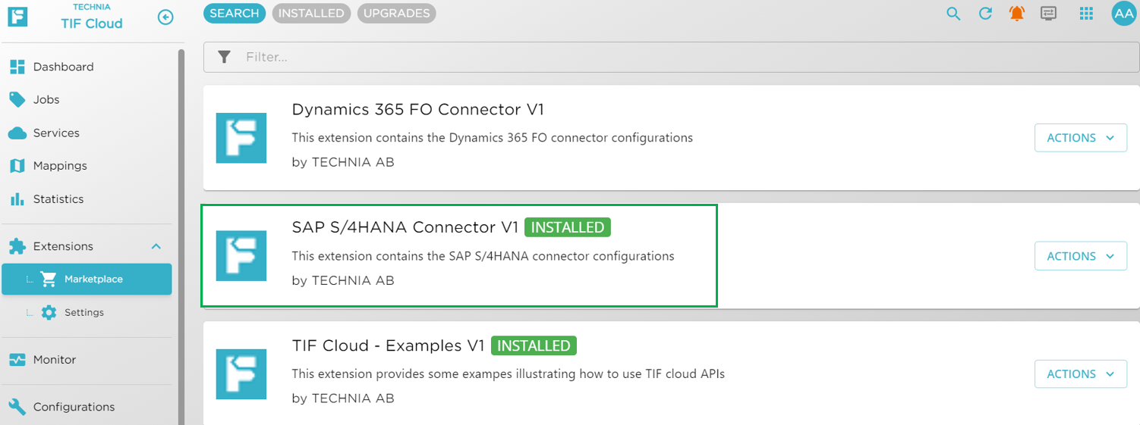The height and width of the screenshot is (425, 1140).
Task: Collapse the Extensions sidebar section
Action: click(156, 246)
